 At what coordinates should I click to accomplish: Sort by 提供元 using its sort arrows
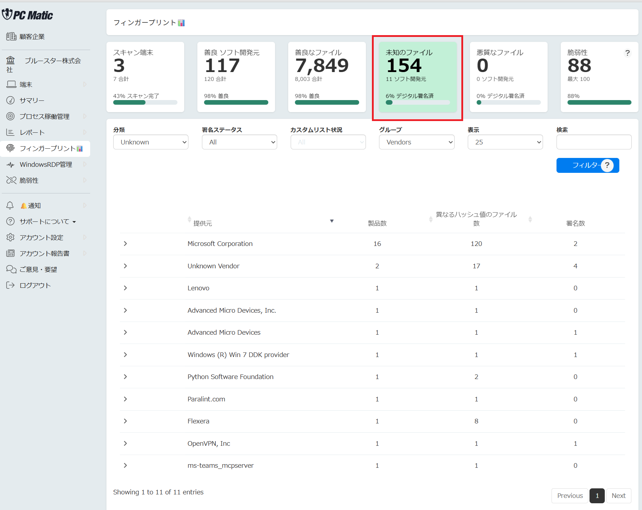click(x=190, y=219)
